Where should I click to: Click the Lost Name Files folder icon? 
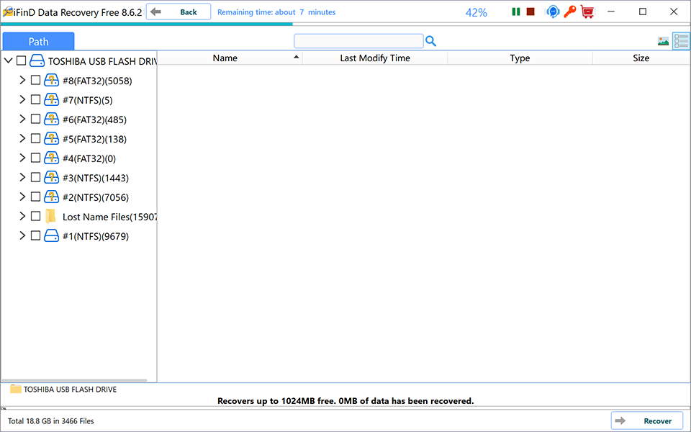pyautogui.click(x=51, y=216)
